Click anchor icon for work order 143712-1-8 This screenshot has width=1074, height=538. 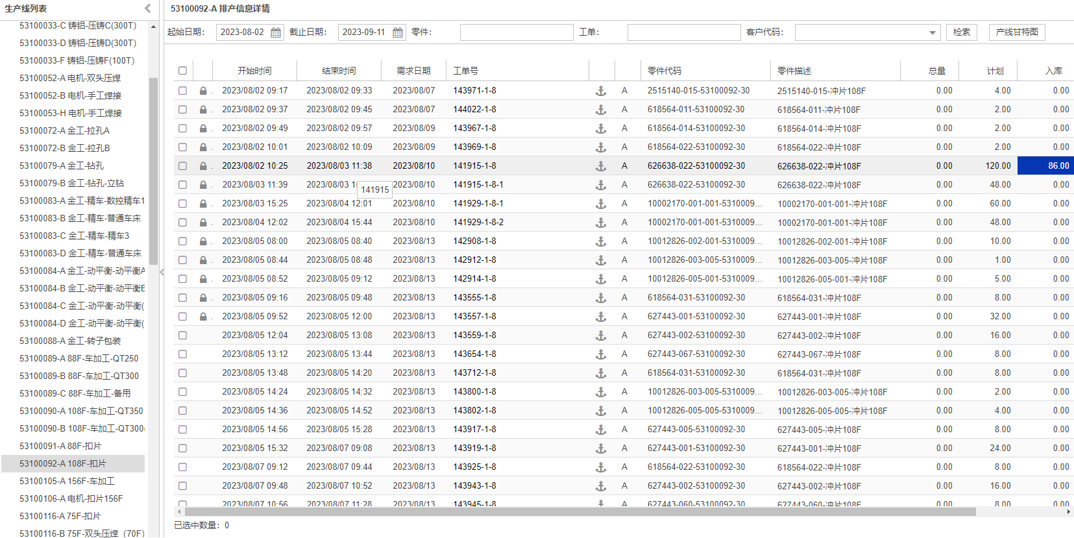[x=601, y=373]
